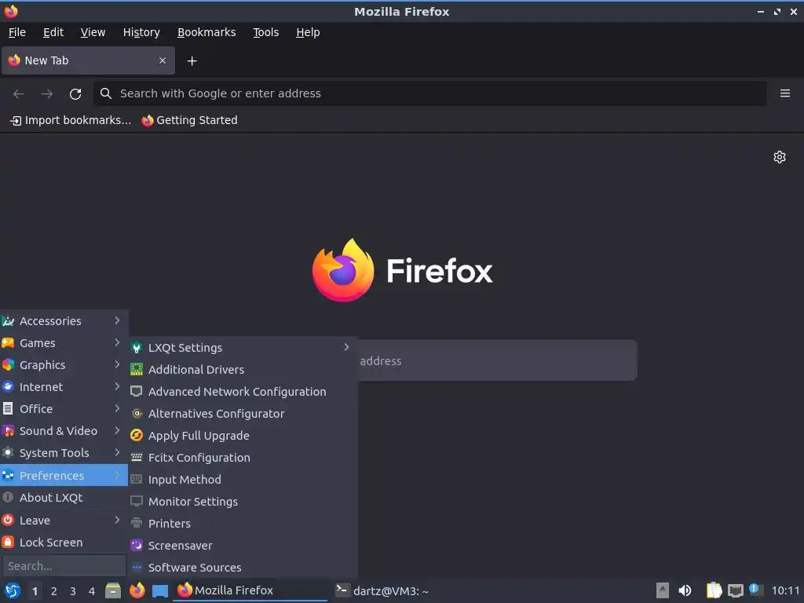Open the Bookmarks menu

coord(206,32)
